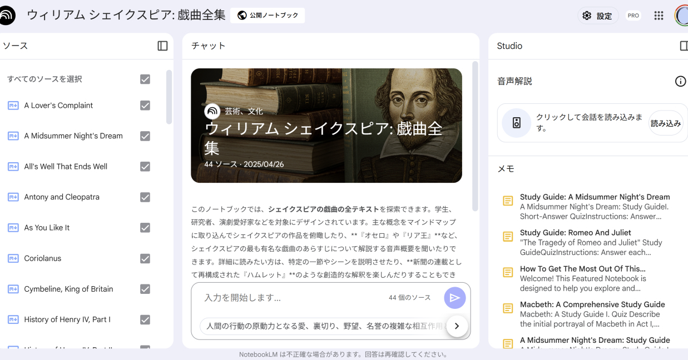This screenshot has height=360, width=688.
Task: Click the 読み込み button to load audio
Action: click(665, 123)
